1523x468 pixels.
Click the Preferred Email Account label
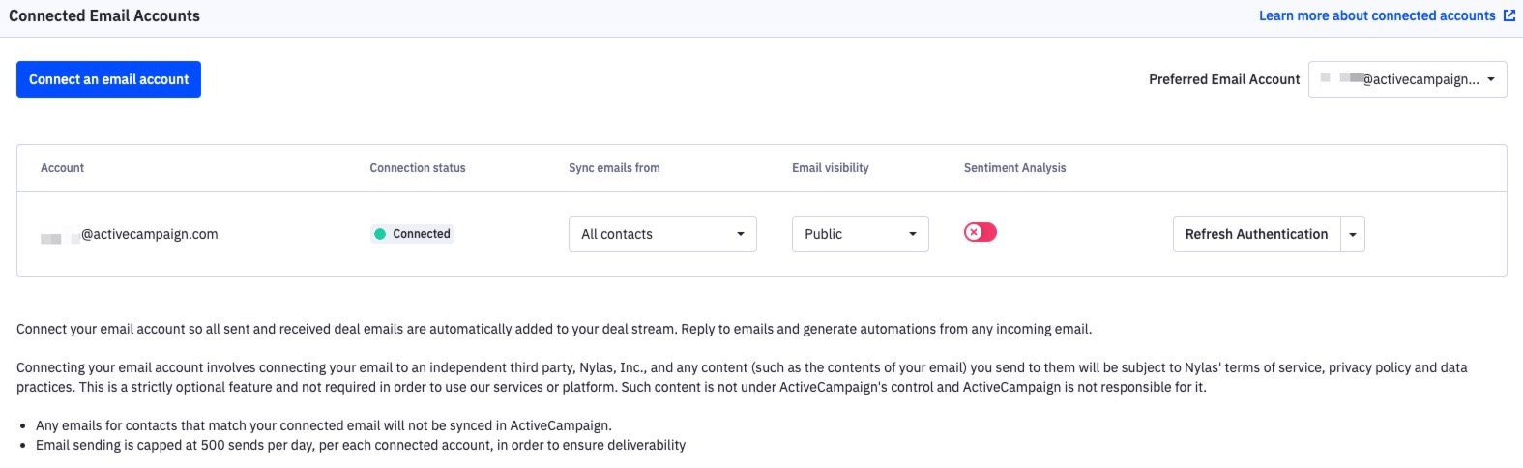(1224, 79)
